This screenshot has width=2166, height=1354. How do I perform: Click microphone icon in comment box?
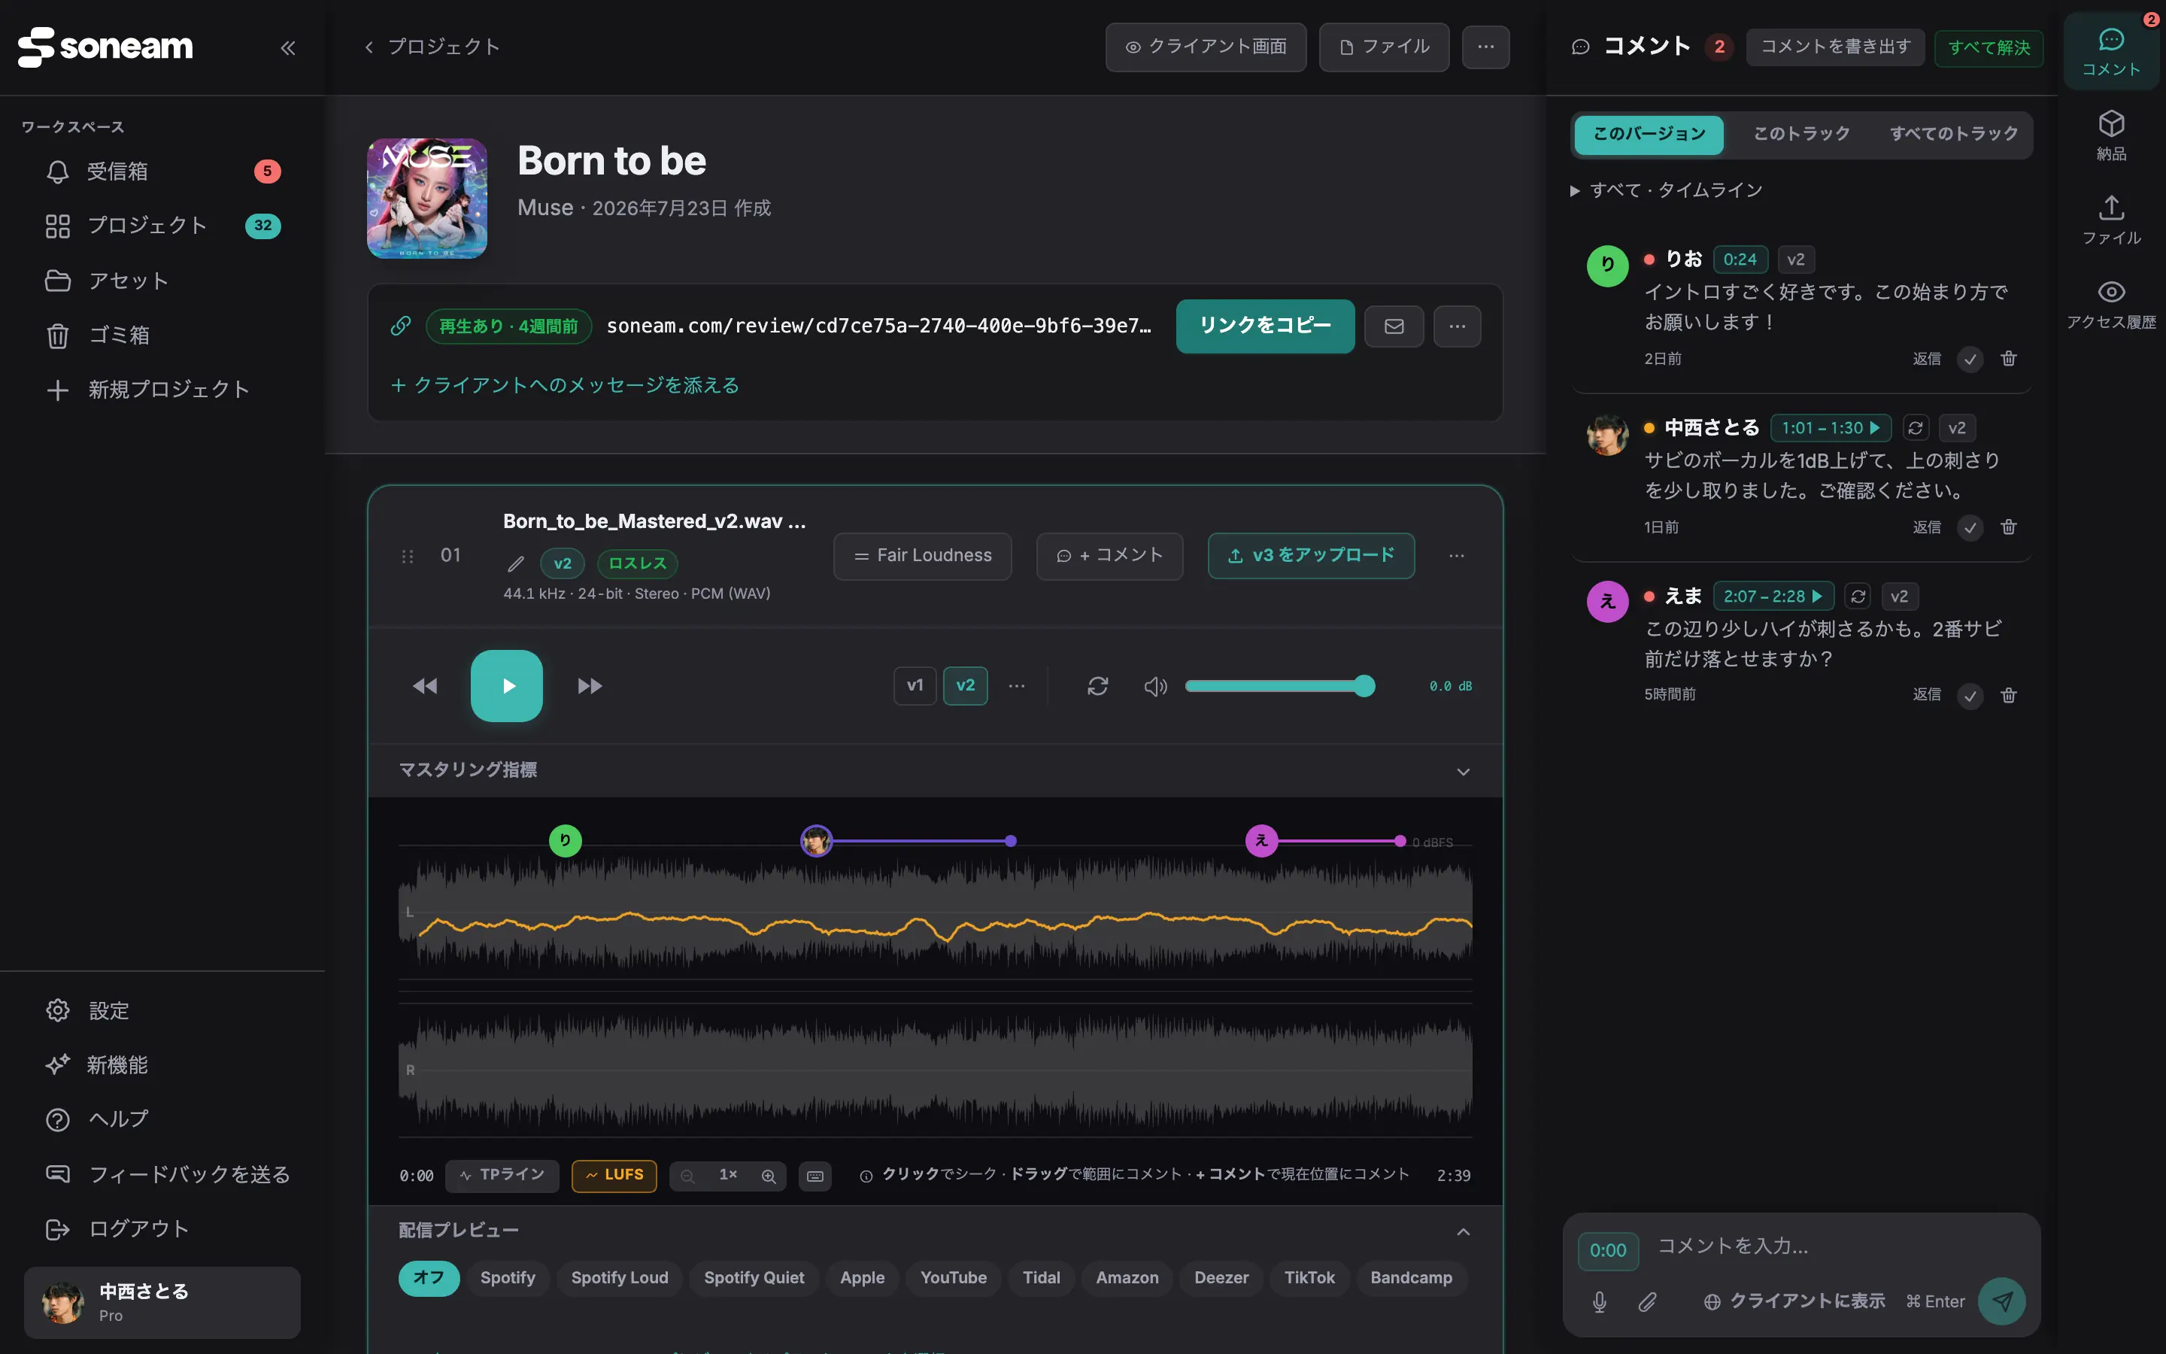1600,1301
